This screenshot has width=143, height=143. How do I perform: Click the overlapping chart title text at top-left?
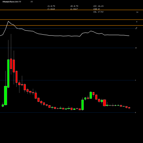click(x=11, y=2)
